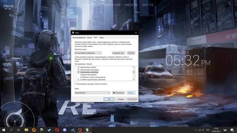The image size is (237, 133).
Task: Launch Opera browser from the taskbar
Action: 57,130
